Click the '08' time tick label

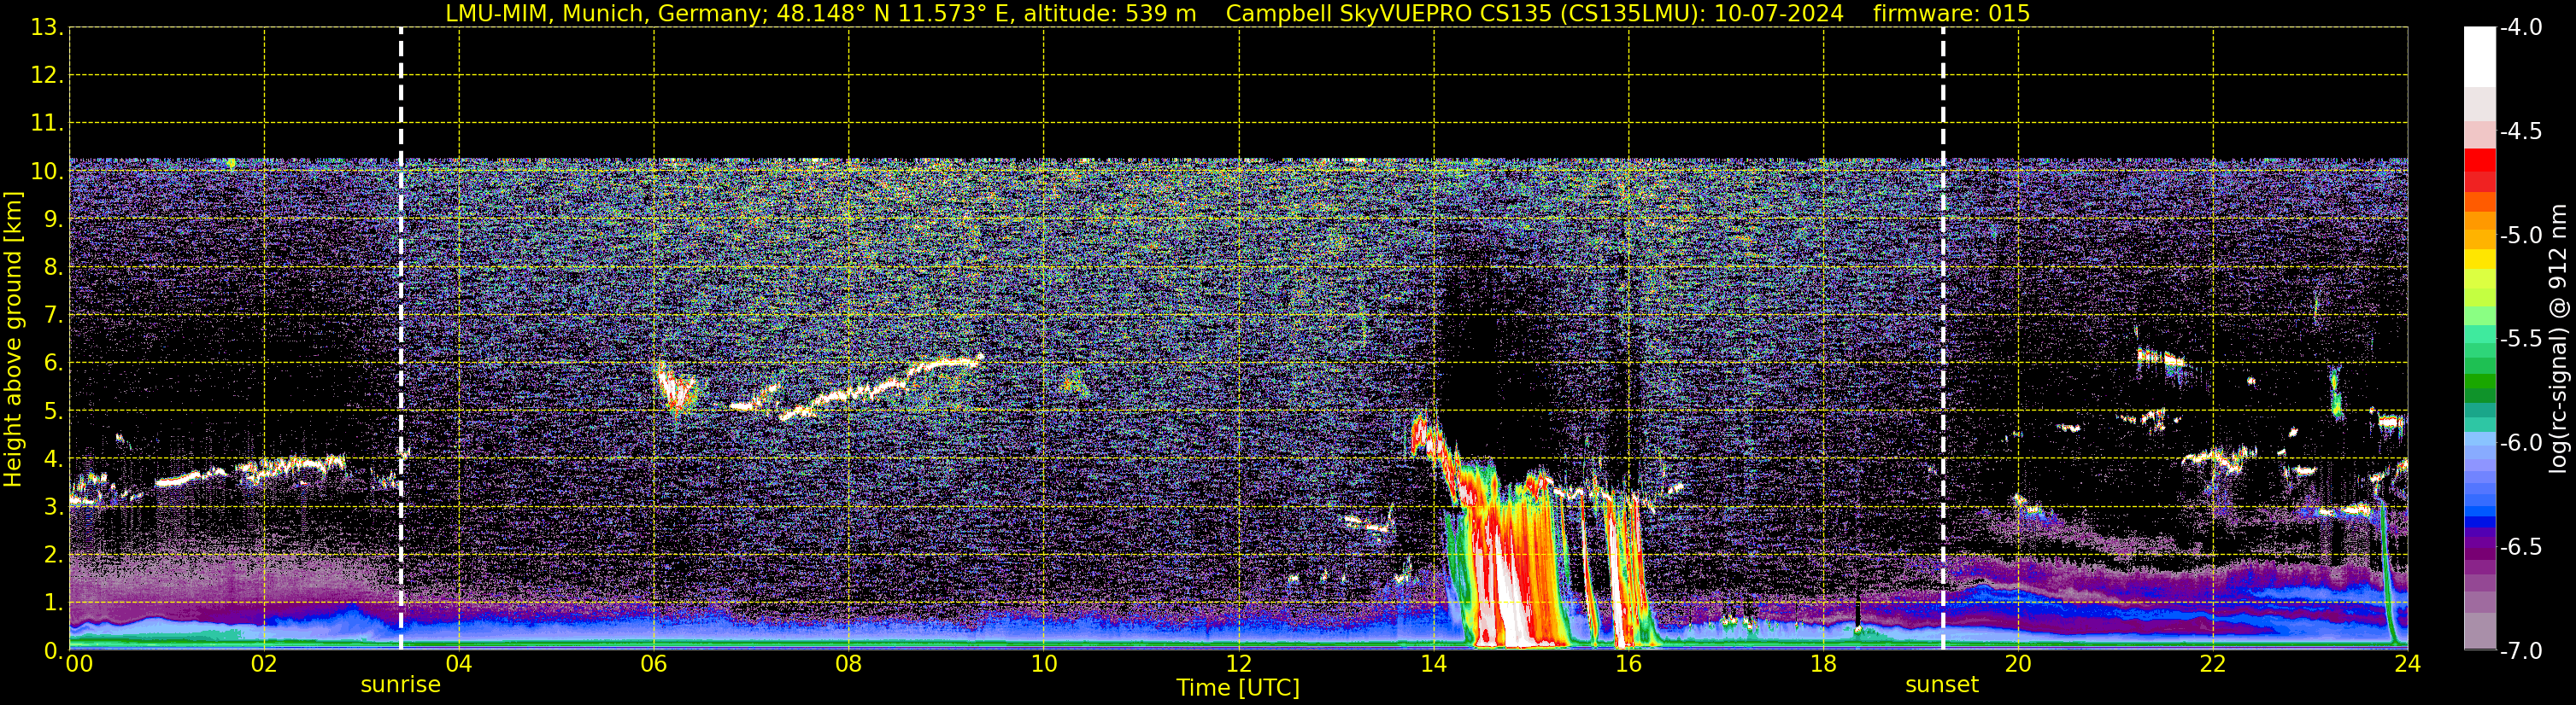(849, 664)
